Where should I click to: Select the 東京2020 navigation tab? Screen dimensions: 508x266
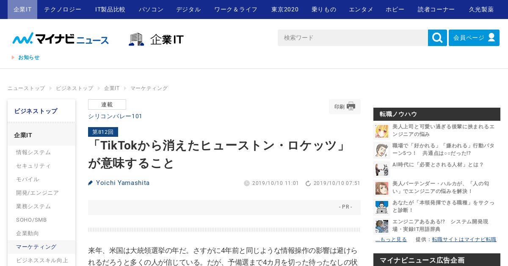tap(285, 9)
